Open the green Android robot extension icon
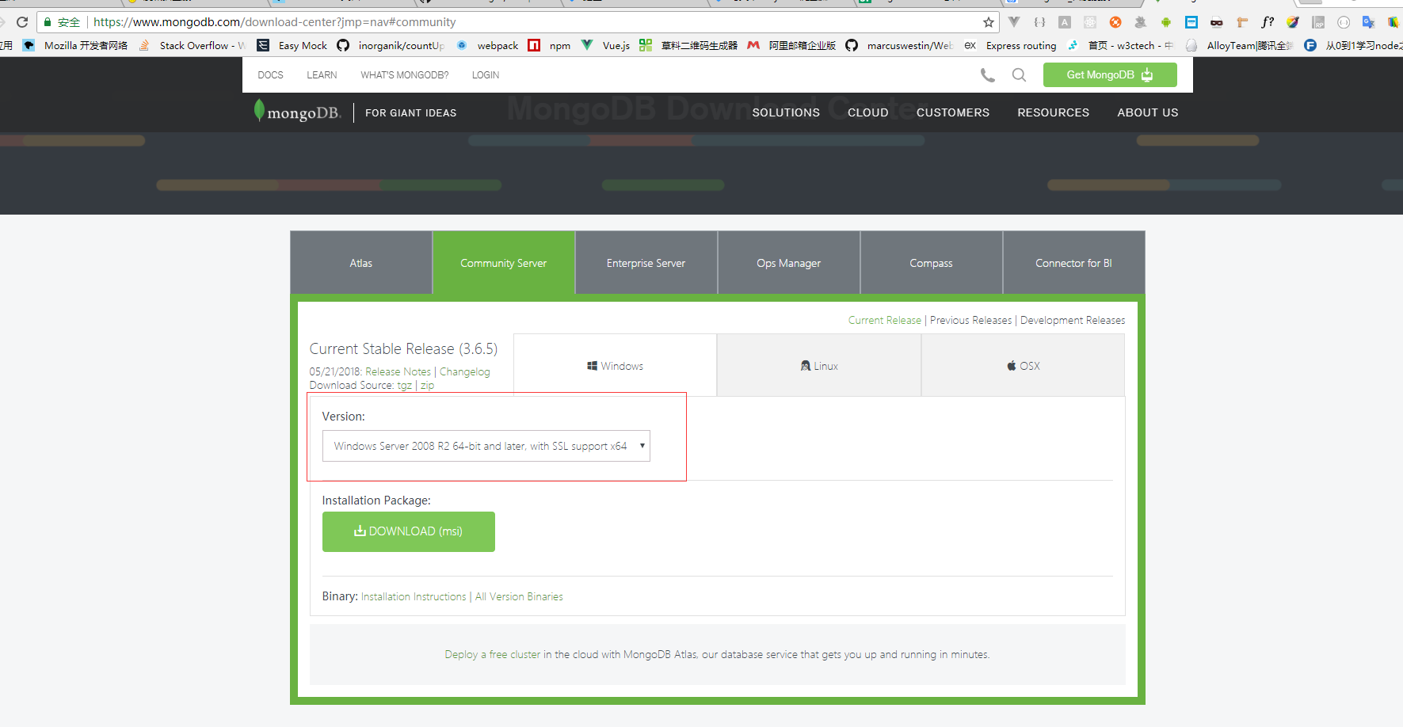Viewport: 1403px width, 727px height. tap(1166, 22)
